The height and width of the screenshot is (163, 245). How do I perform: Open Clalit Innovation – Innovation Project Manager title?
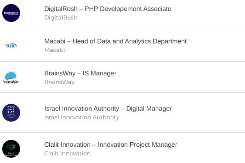tap(111, 145)
